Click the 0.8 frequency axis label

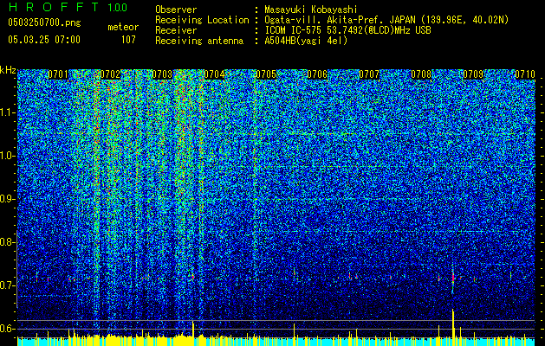(x=7, y=242)
